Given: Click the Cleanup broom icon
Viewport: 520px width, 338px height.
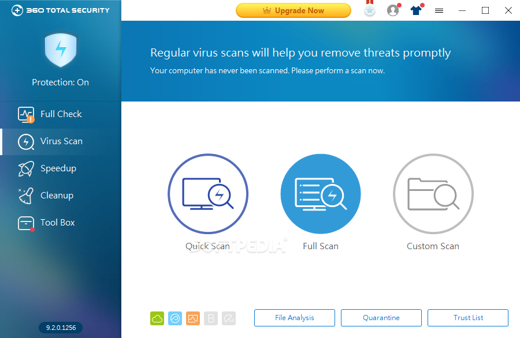Looking at the screenshot, I should coord(26,196).
